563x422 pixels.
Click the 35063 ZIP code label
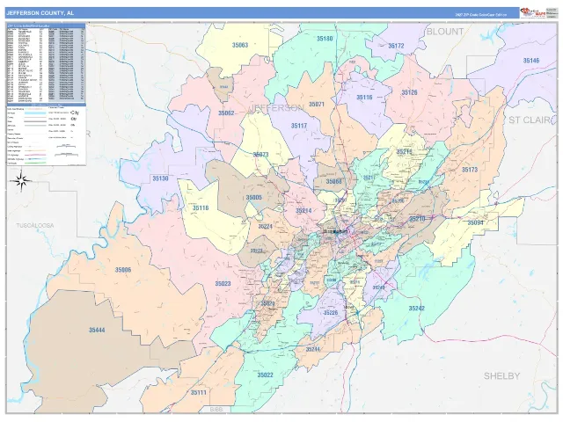tap(240, 45)
